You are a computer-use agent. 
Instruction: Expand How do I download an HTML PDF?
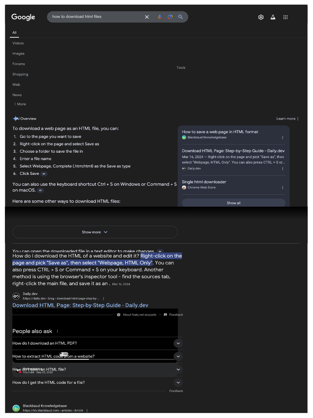pyautogui.click(x=97, y=343)
